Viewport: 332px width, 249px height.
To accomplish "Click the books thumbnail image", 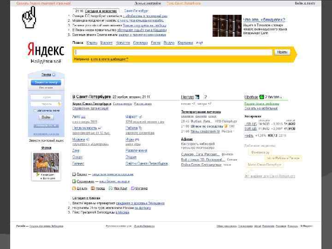I will click(x=227, y=26).
